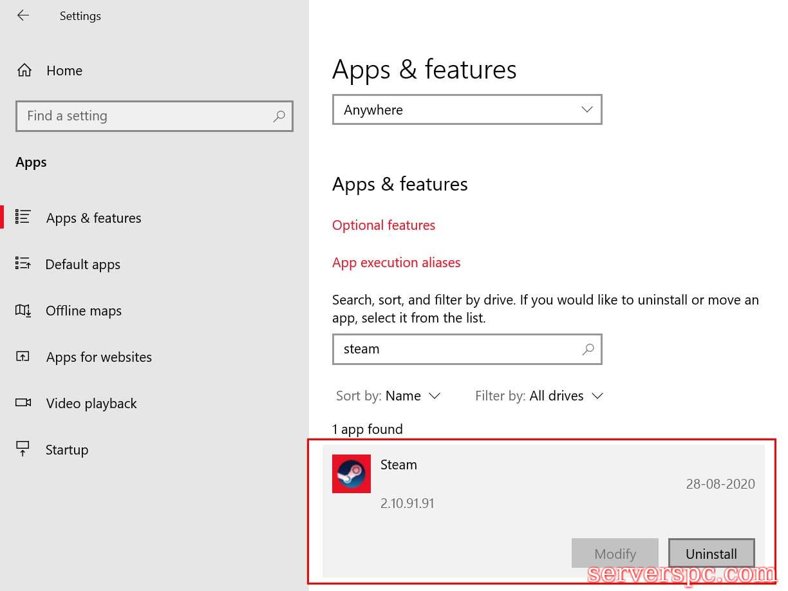
Task: Open App execution aliases link
Action: coord(396,263)
